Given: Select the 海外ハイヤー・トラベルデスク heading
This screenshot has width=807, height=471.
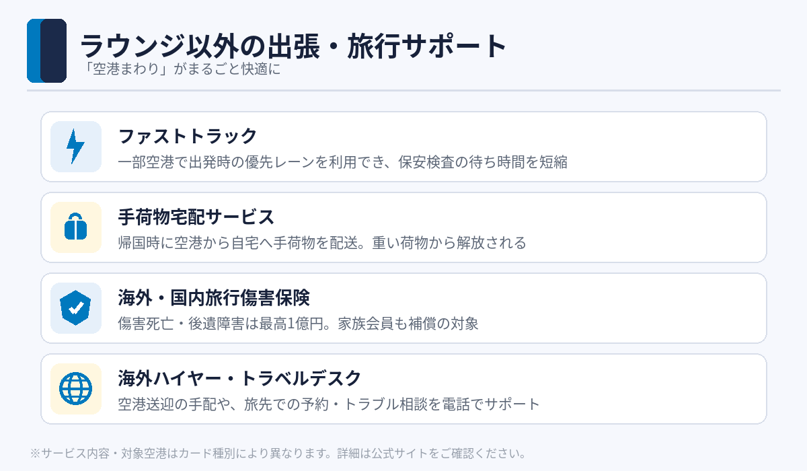Looking at the screenshot, I should coord(240,378).
